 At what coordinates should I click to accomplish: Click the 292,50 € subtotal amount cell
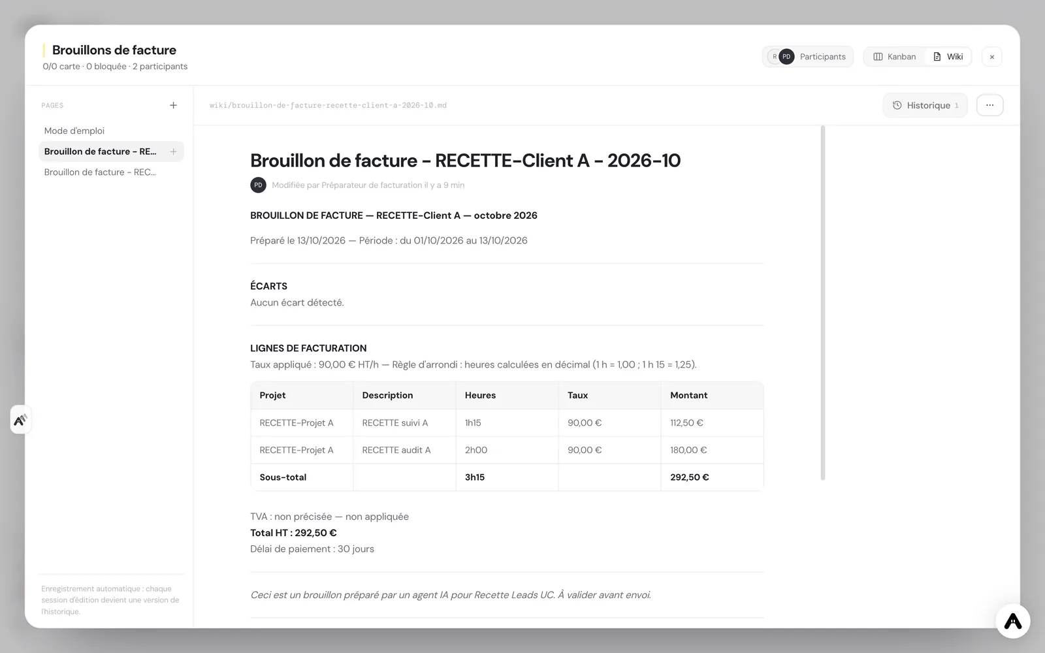(712, 477)
